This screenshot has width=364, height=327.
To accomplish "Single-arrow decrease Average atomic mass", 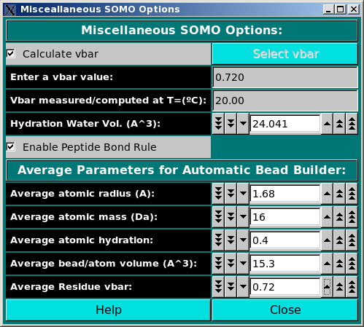I will (x=243, y=217).
